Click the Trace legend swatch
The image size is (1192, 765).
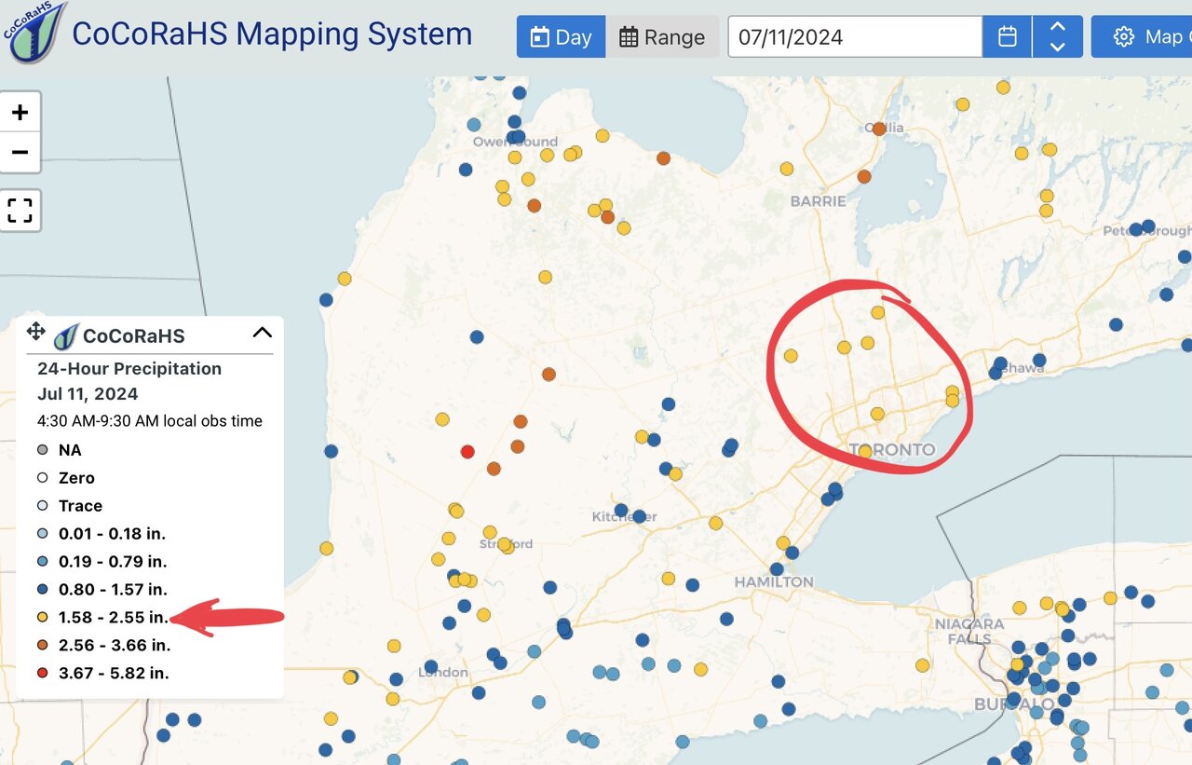pos(42,506)
